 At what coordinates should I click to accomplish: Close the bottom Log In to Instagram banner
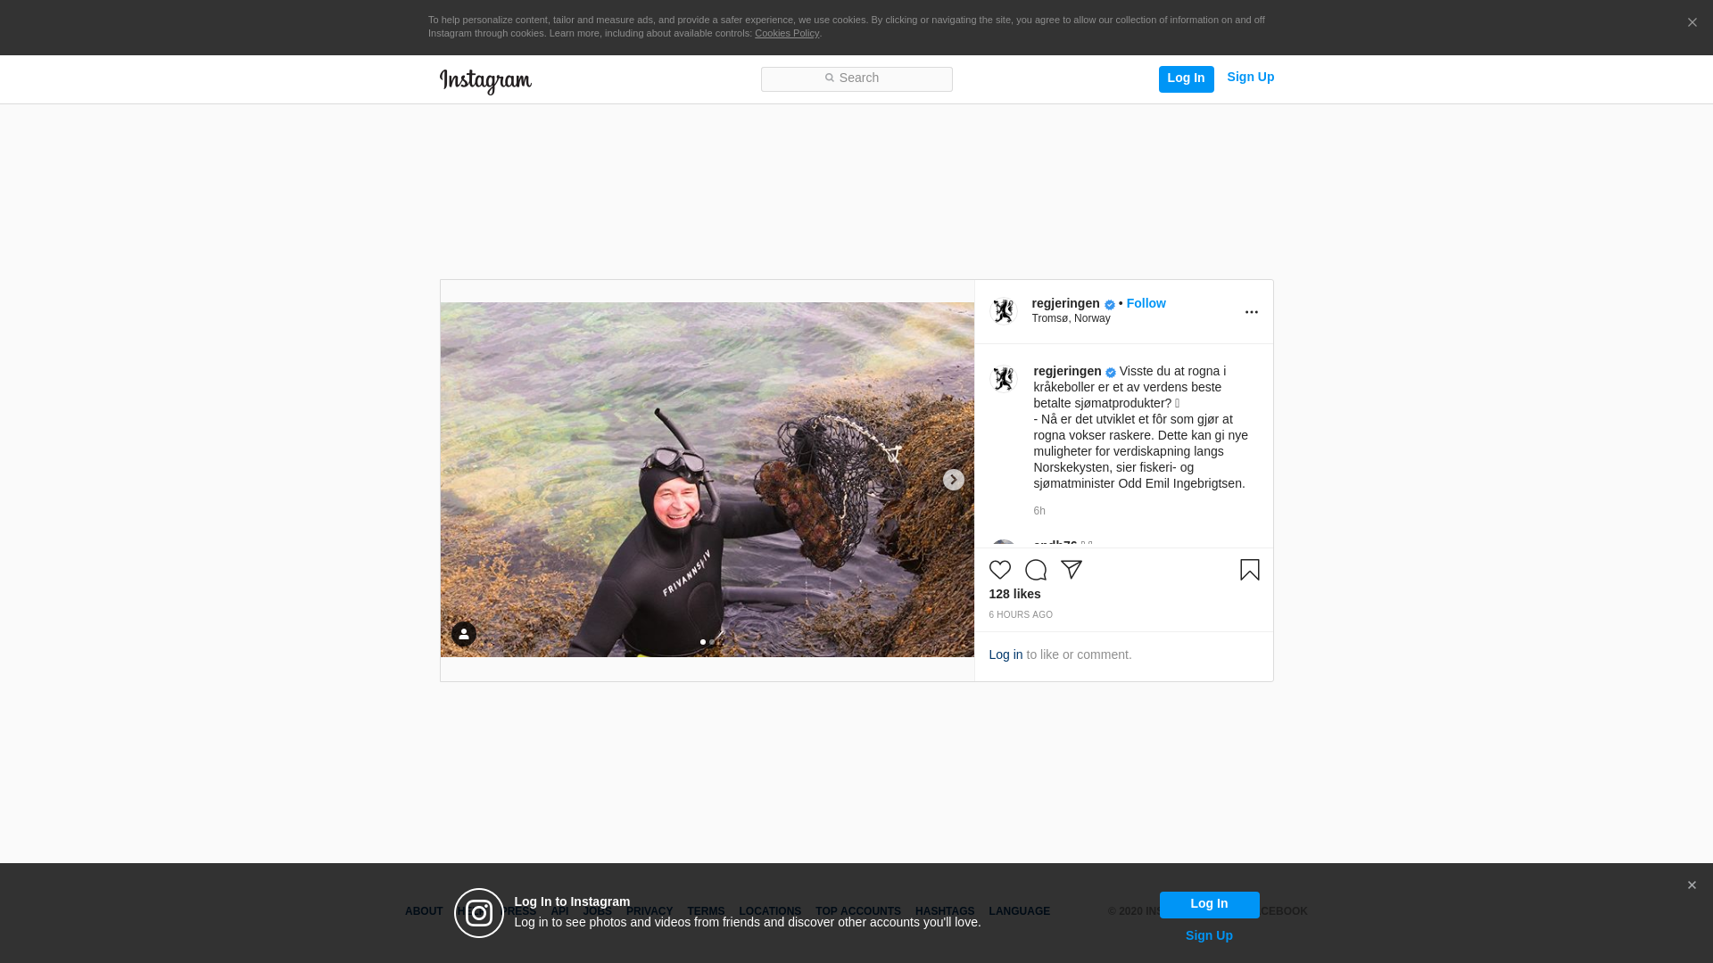(x=1692, y=885)
